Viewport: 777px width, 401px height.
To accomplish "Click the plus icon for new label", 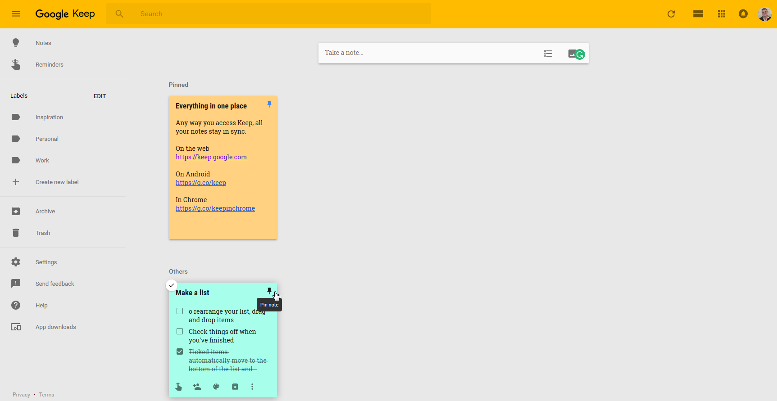I will (x=16, y=182).
